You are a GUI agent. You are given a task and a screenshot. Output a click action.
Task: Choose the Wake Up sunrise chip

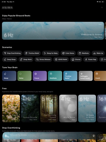(x=98, y=53)
